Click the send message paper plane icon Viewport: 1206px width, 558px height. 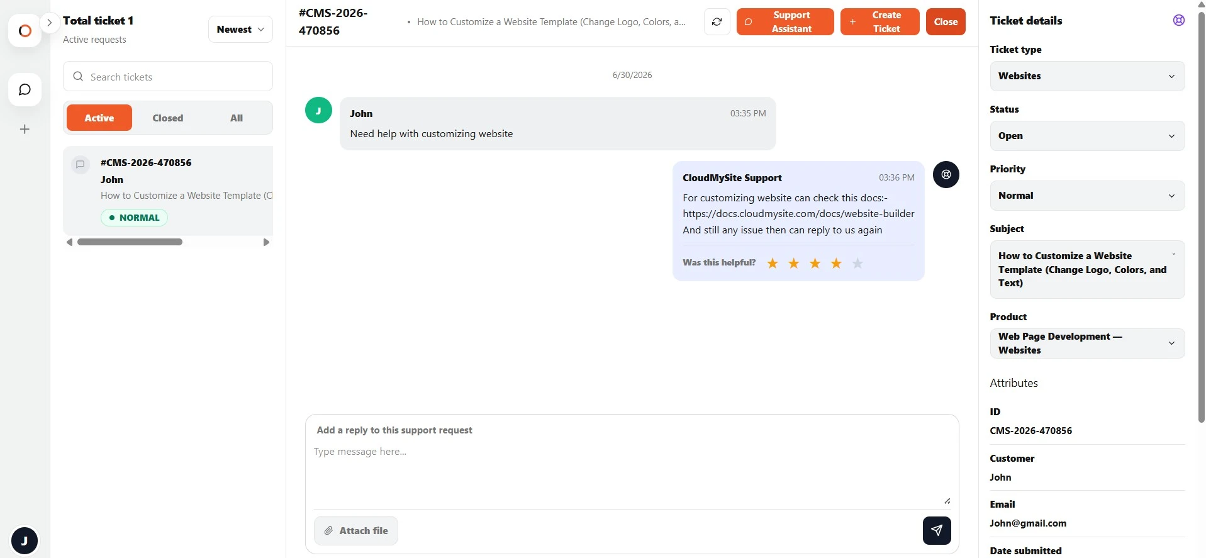coord(936,530)
